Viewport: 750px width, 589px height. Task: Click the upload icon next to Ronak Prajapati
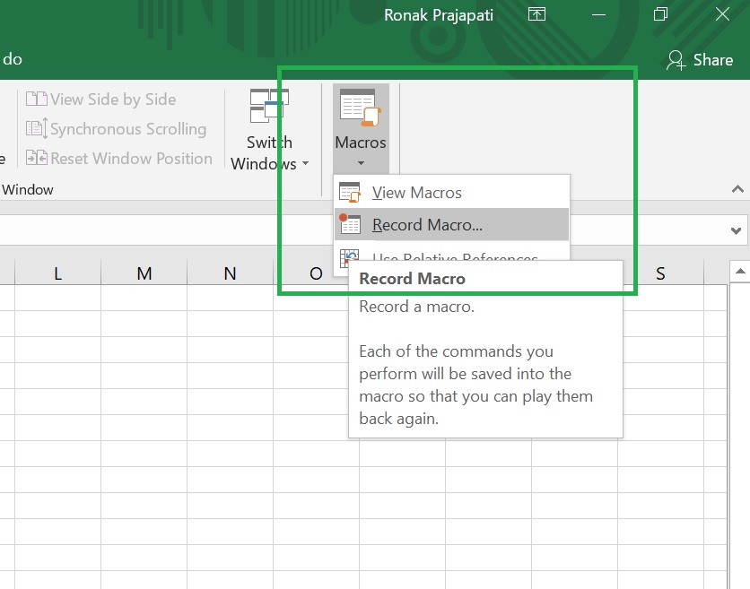point(536,14)
